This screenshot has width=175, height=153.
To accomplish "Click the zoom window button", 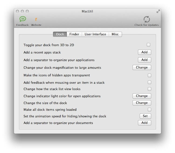I will point(27,11).
